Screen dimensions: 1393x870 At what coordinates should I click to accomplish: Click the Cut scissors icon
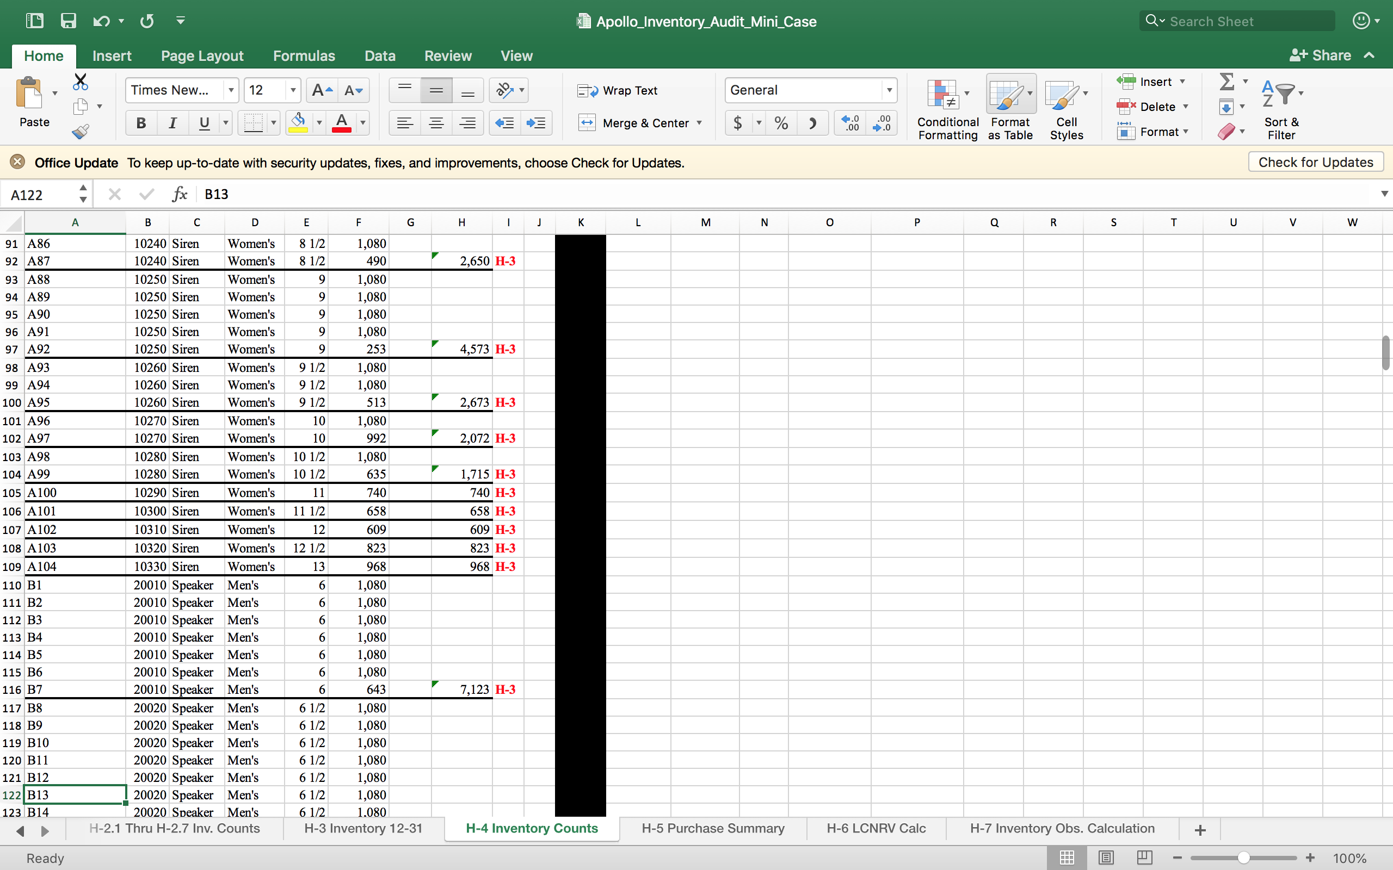coord(81,82)
